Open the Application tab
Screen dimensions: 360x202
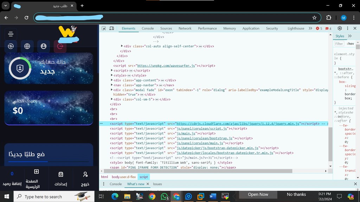tap(251, 28)
